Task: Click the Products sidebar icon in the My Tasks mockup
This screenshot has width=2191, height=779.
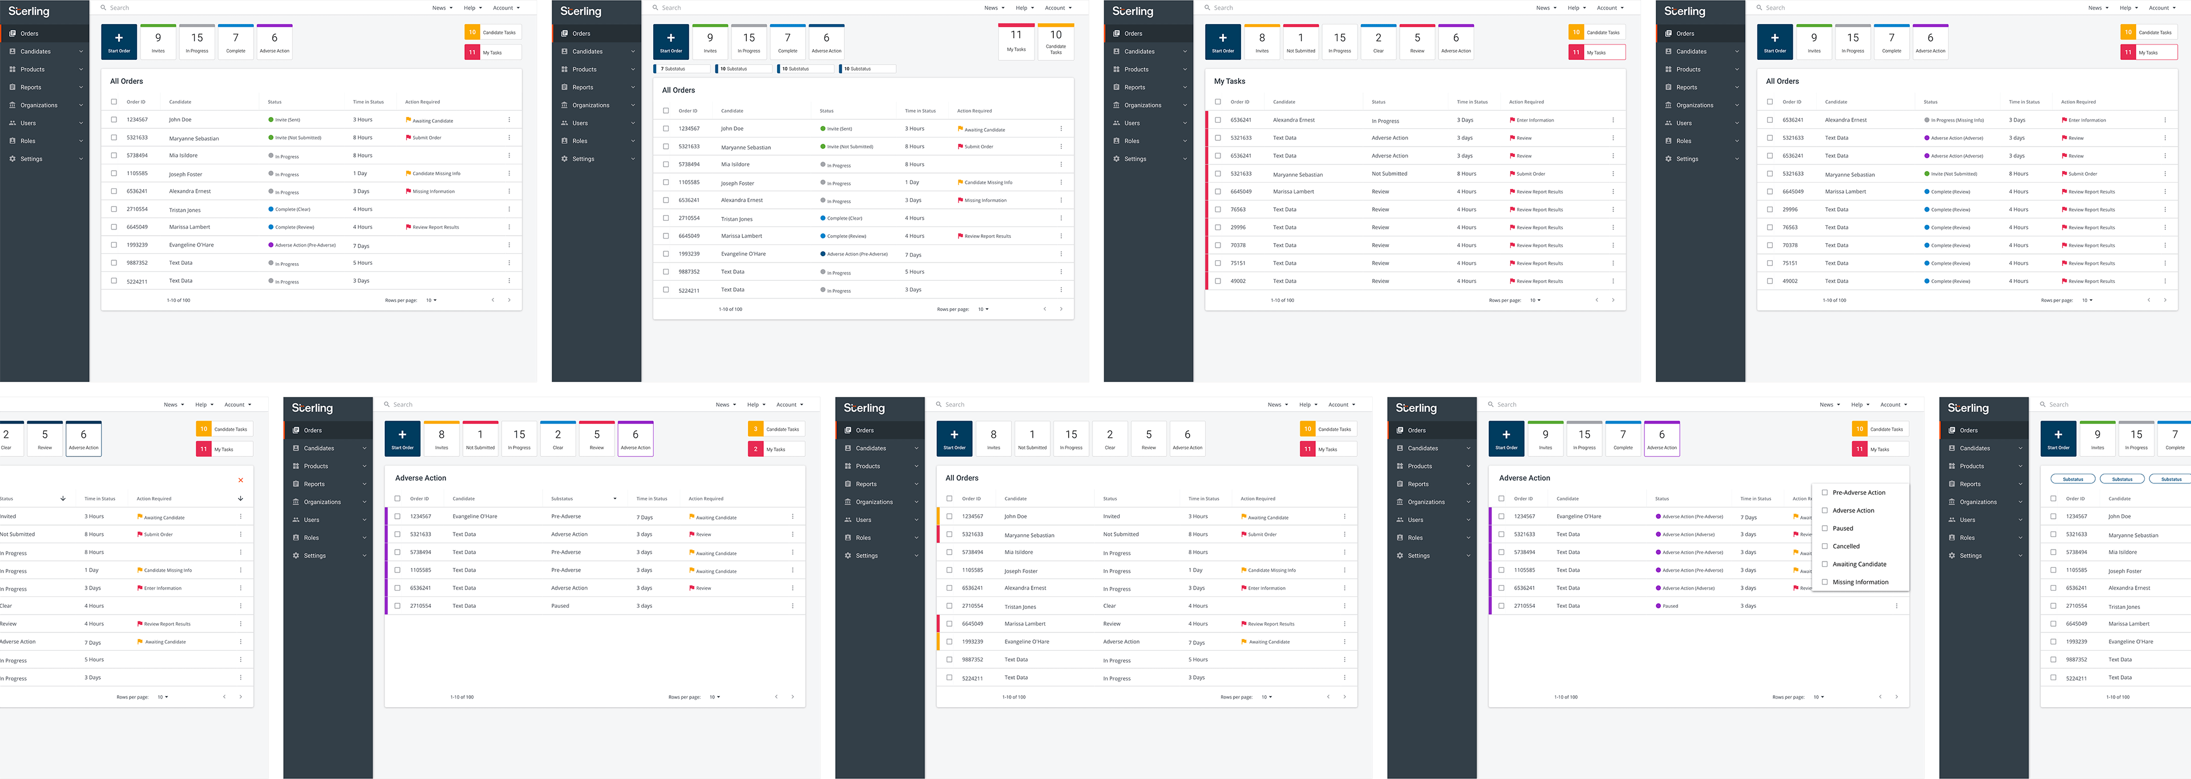Action: (x=1117, y=69)
